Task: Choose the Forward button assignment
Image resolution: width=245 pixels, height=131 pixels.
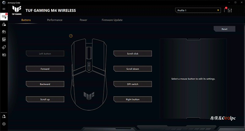Action: (x=45, y=69)
